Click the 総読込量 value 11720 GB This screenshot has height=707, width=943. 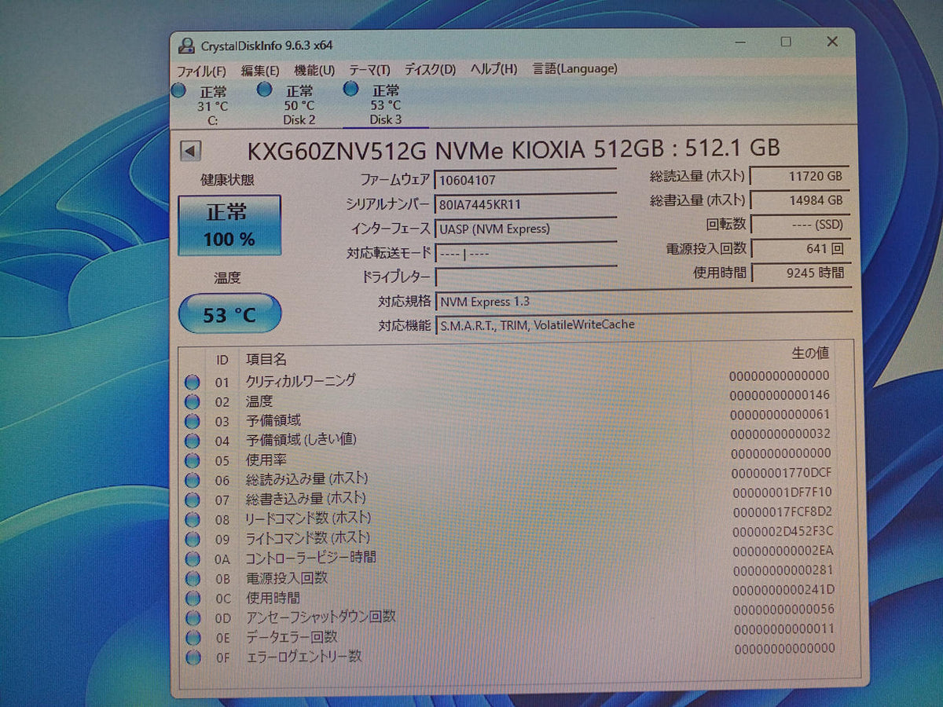(x=800, y=177)
